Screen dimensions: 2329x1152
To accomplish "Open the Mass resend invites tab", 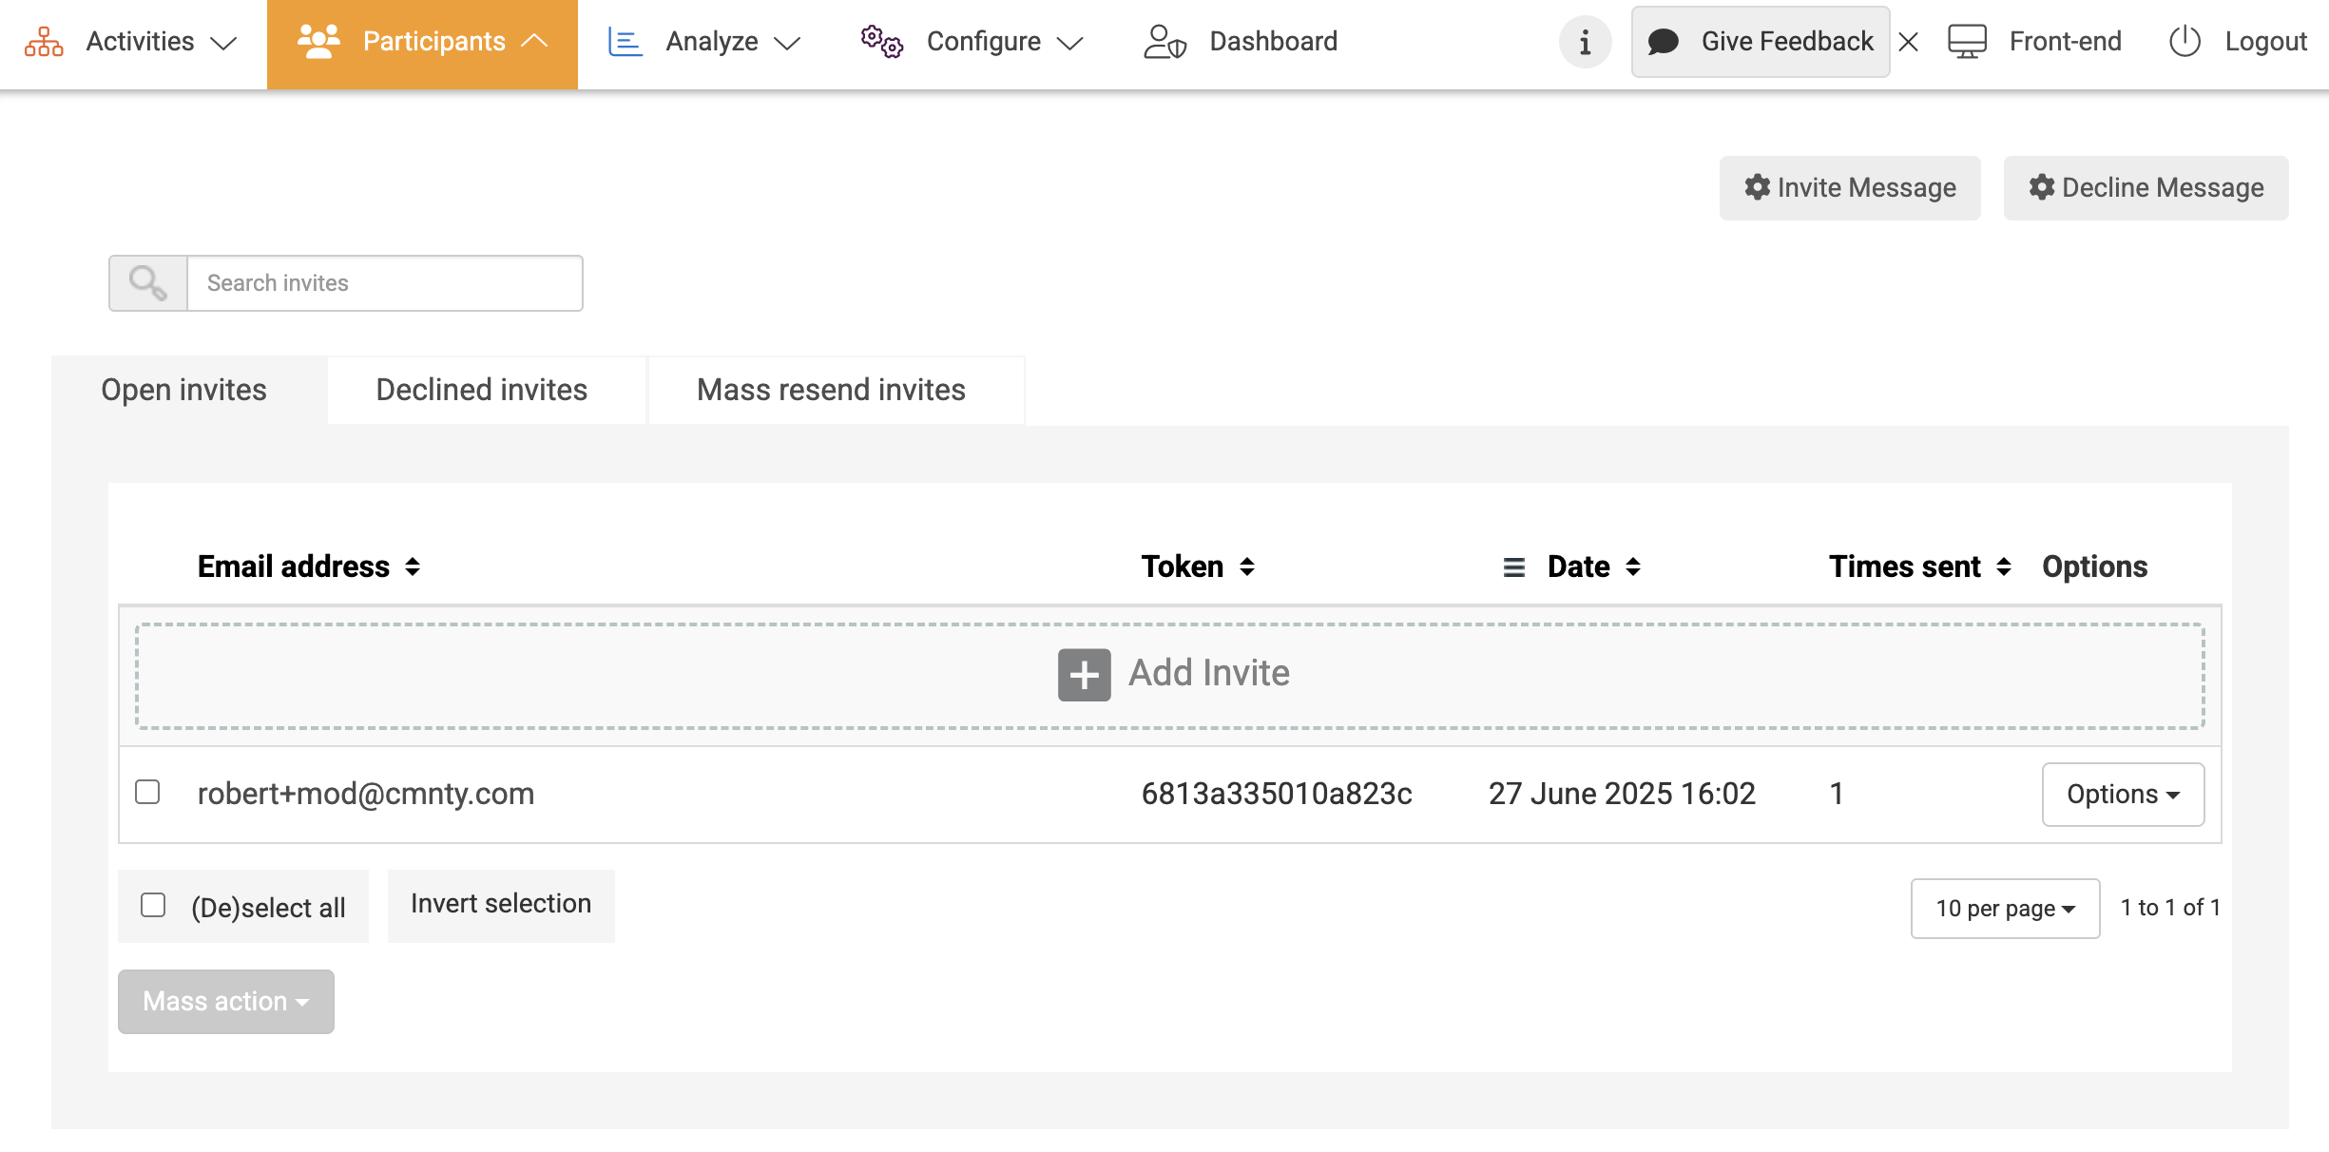I will tap(831, 390).
